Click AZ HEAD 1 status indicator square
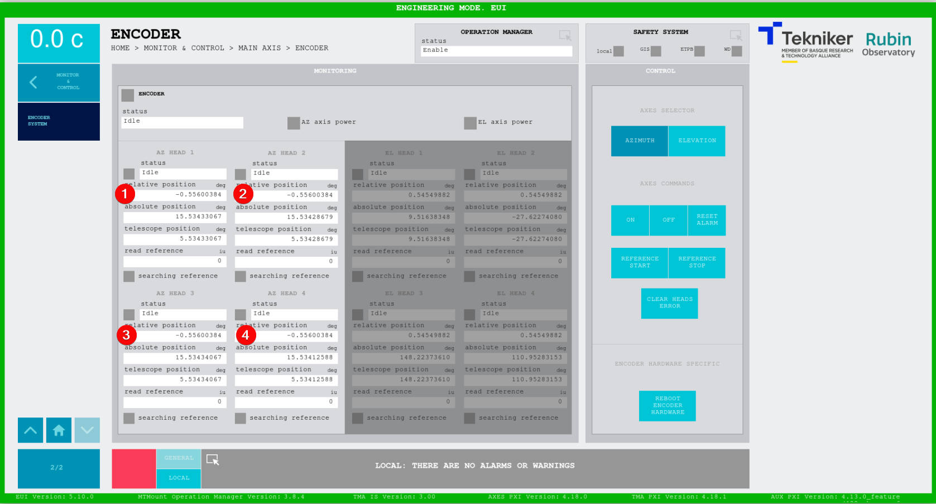This screenshot has height=504, width=936. point(129,174)
